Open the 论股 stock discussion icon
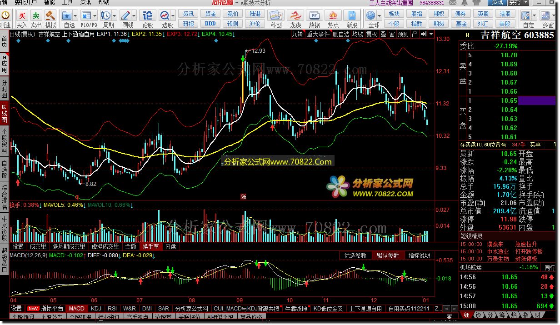560x325 pixels. point(147,15)
